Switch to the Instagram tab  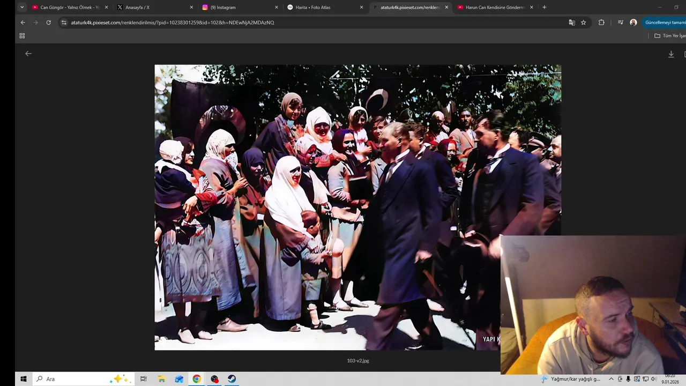[x=240, y=8]
